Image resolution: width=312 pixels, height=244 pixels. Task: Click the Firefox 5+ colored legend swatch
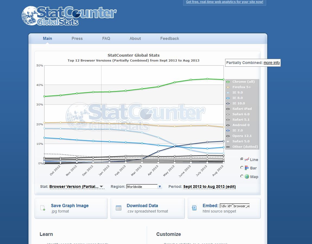click(228, 87)
